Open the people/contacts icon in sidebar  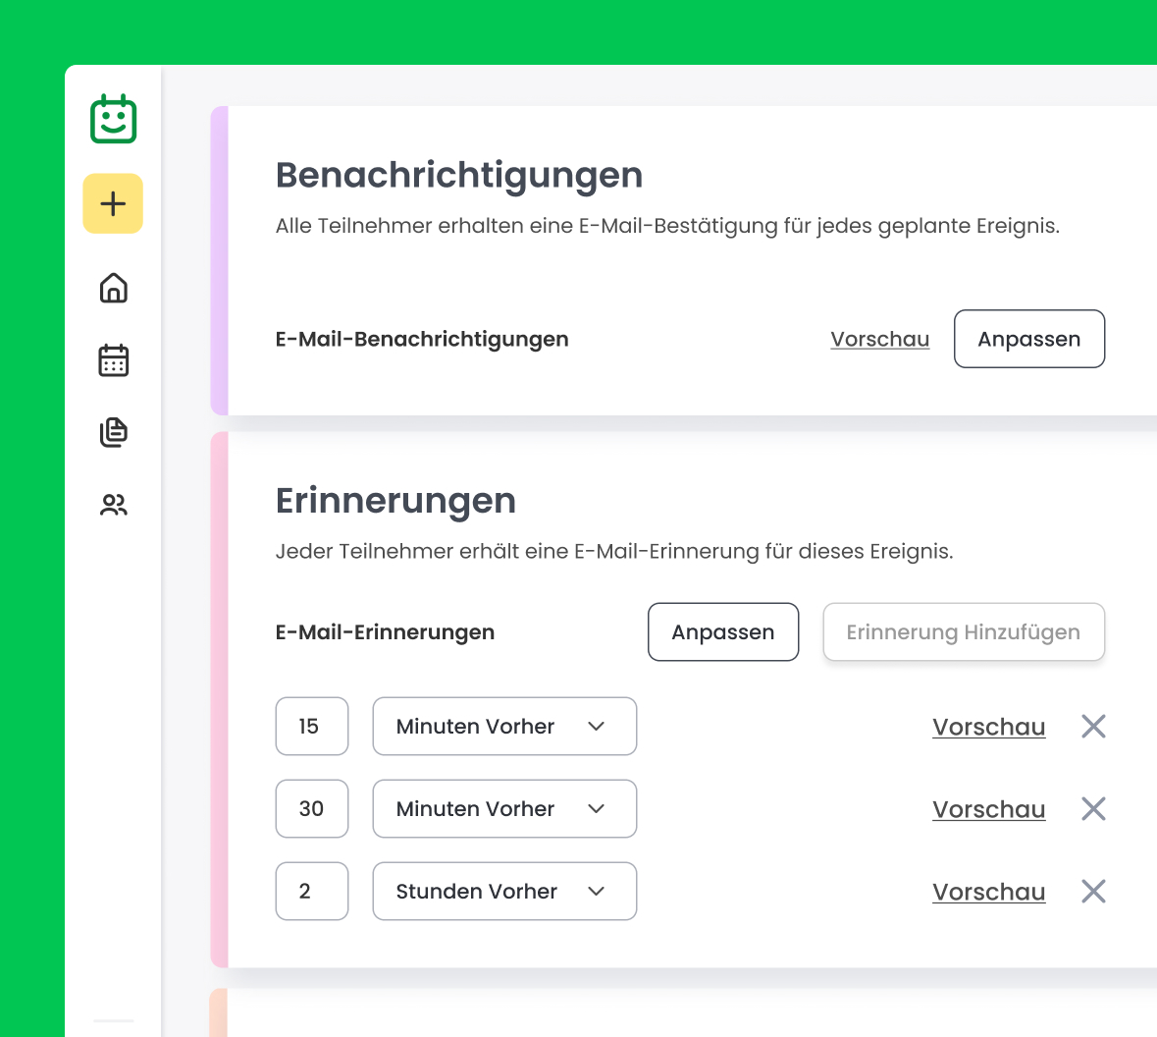114,505
